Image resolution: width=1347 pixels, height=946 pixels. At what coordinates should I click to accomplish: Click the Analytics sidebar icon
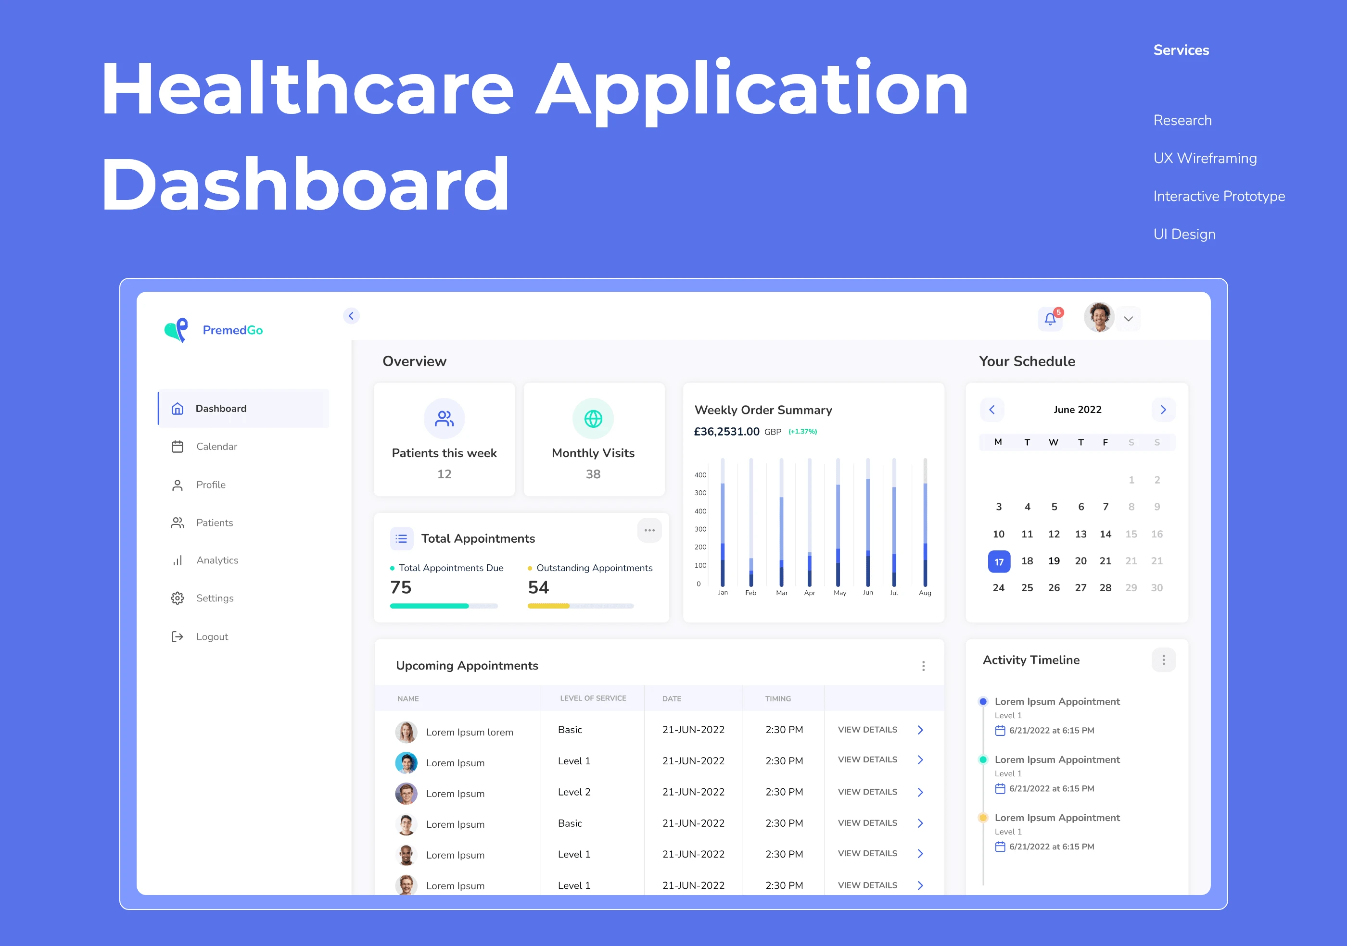pyautogui.click(x=176, y=561)
